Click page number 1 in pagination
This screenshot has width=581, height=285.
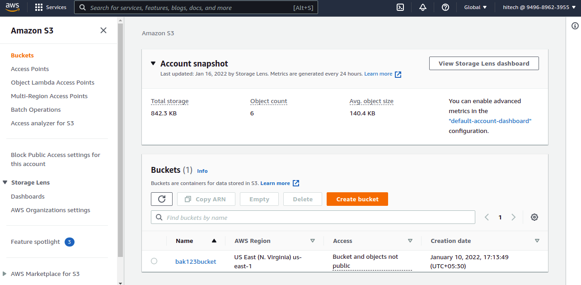tap(500, 217)
